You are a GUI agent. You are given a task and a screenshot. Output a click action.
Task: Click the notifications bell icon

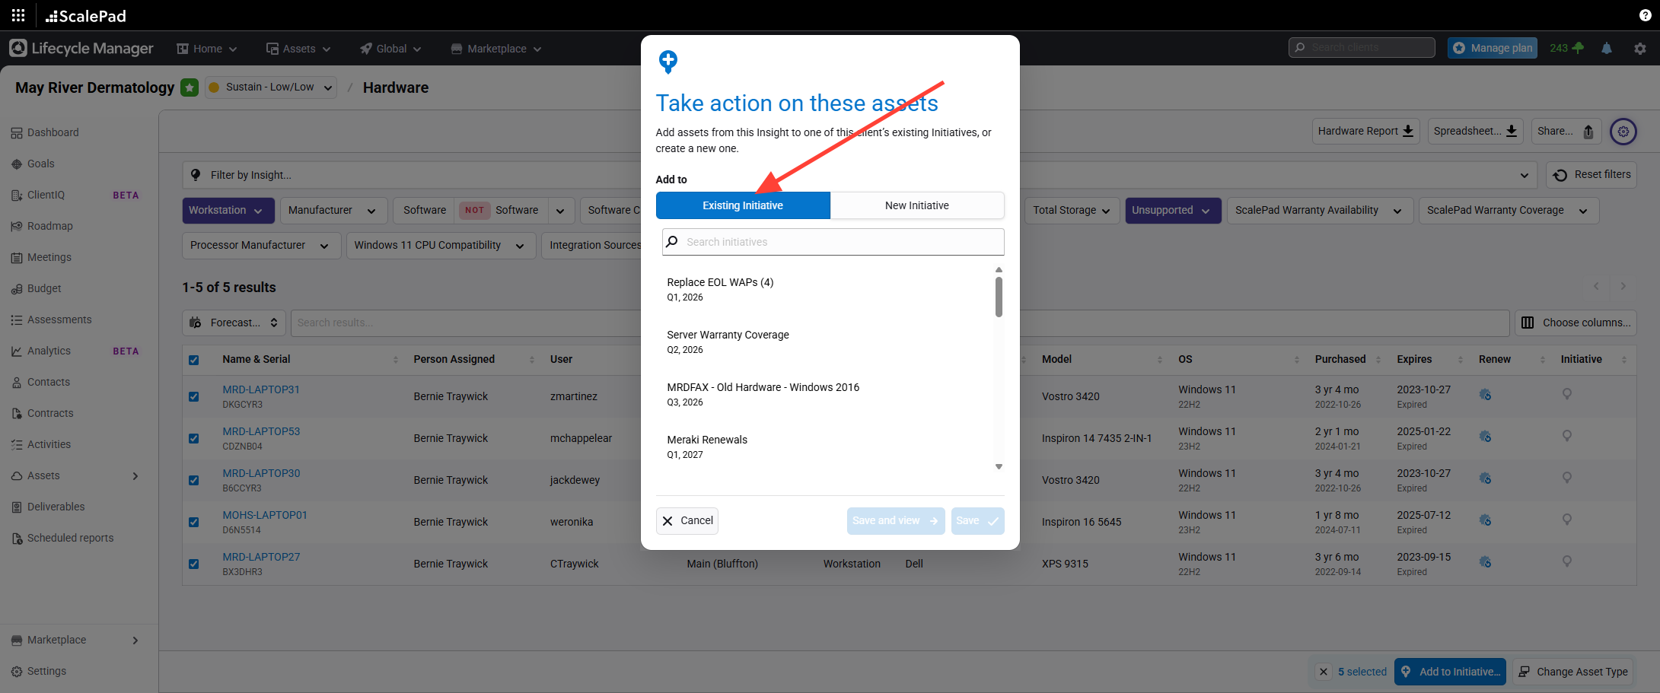coord(1607,48)
